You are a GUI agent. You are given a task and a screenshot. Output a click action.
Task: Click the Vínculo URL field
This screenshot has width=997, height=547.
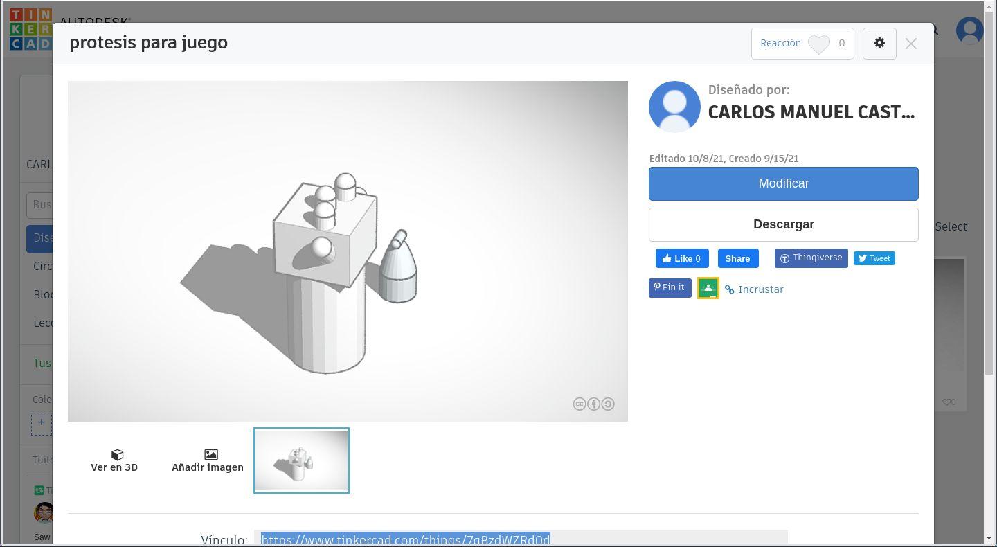coord(521,539)
